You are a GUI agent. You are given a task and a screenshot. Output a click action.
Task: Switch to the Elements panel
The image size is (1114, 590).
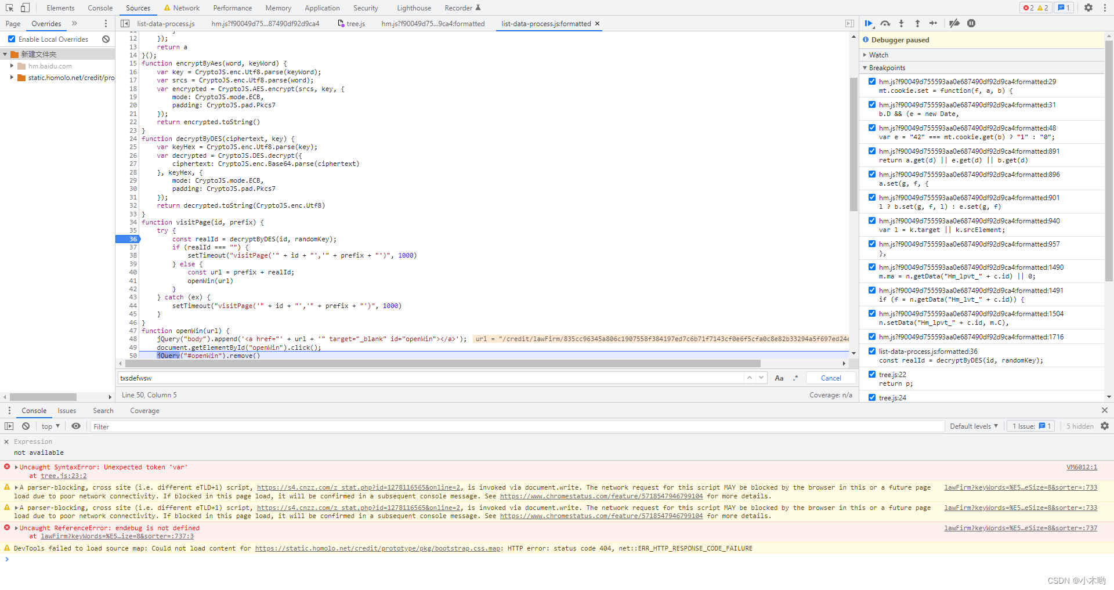pos(60,8)
